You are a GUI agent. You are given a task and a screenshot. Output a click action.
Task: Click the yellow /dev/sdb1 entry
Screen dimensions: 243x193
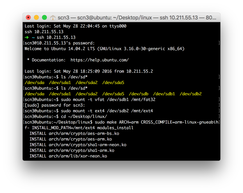pyautogui.click(x=164, y=94)
